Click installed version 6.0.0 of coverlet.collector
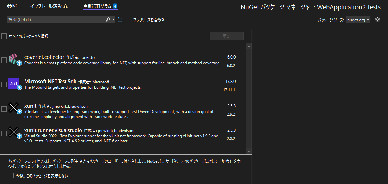This screenshot has height=184, width=388. [x=231, y=57]
